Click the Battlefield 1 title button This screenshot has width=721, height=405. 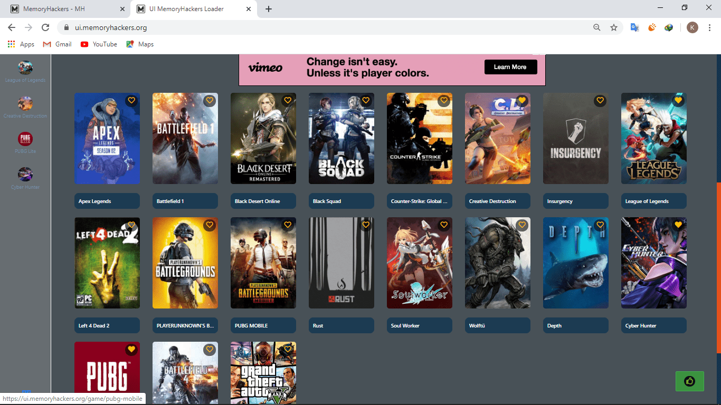(x=185, y=201)
